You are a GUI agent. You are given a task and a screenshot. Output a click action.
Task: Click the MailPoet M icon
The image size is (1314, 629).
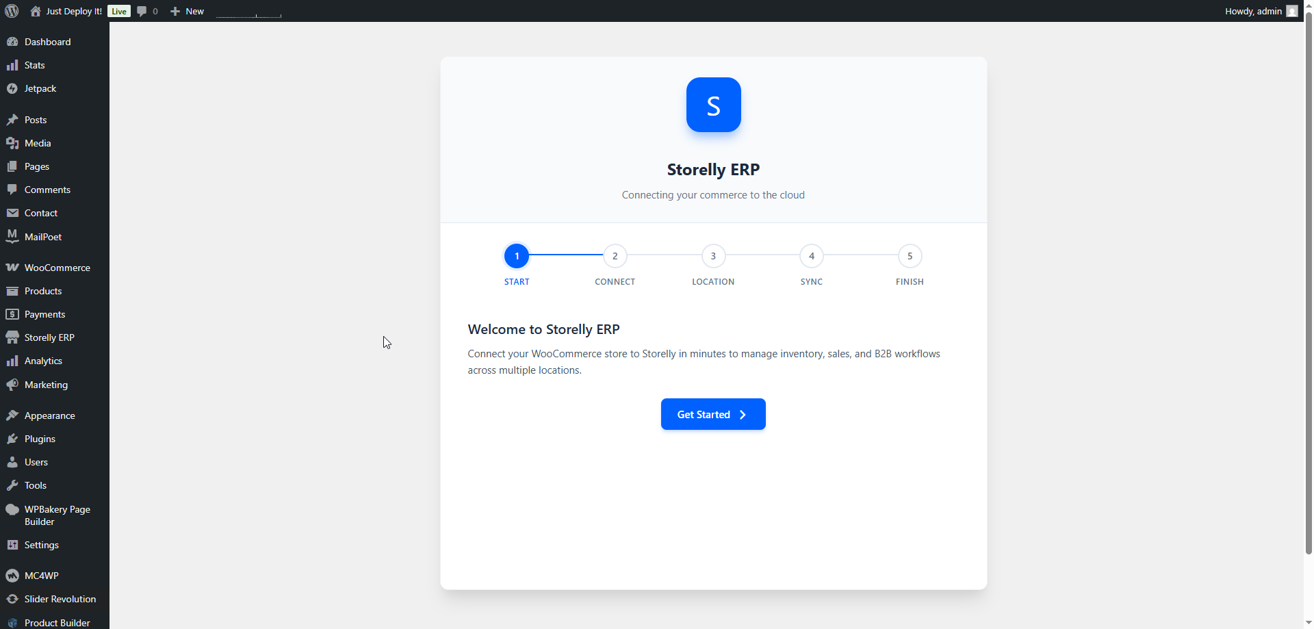coord(12,237)
